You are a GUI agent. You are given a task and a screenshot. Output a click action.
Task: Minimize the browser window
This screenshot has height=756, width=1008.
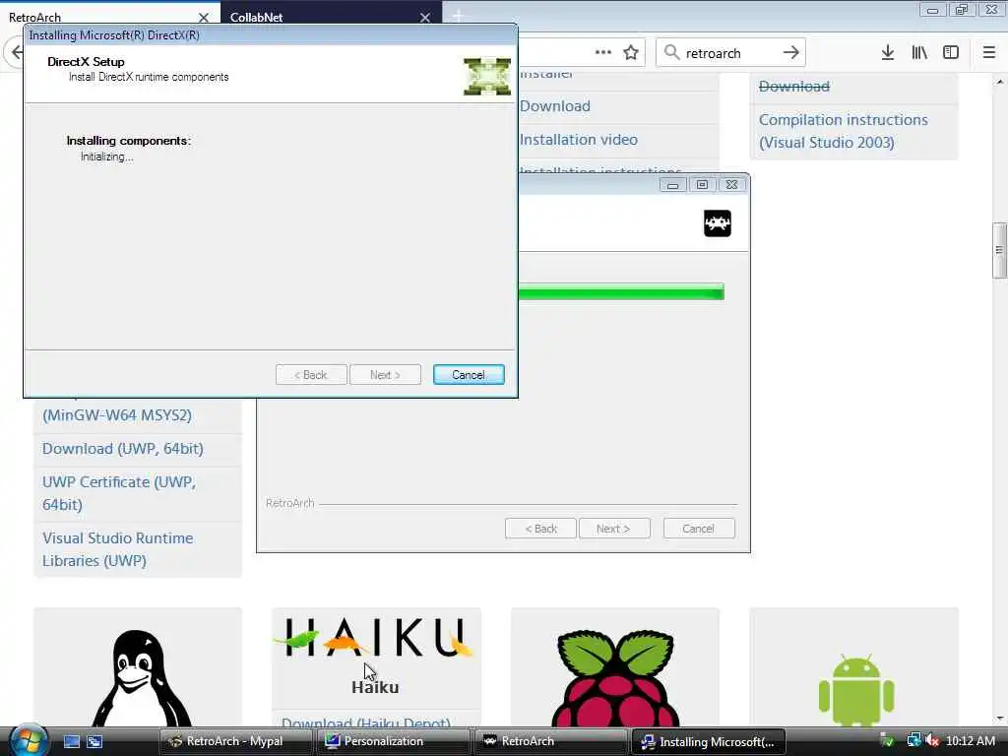click(x=932, y=10)
